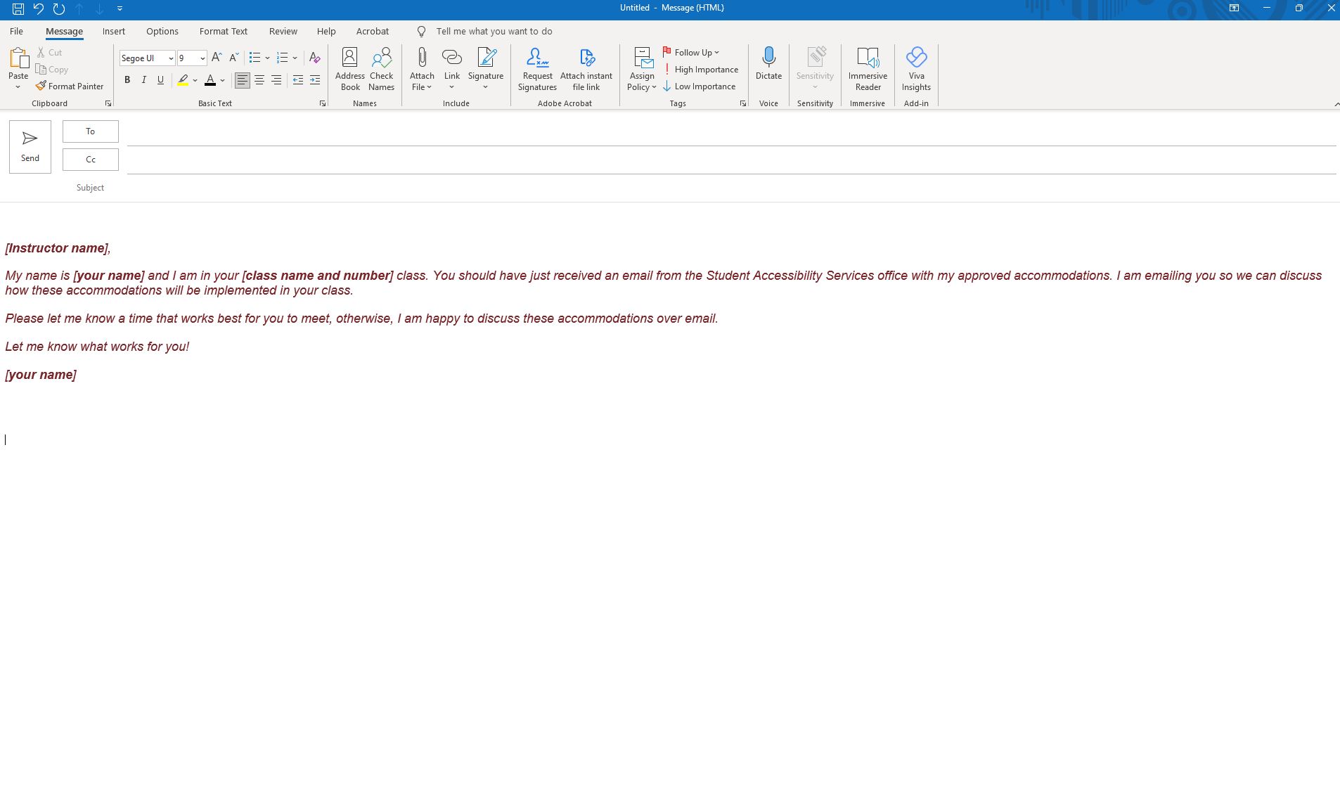This screenshot has width=1340, height=798.
Task: Align text left
Action: tap(242, 80)
